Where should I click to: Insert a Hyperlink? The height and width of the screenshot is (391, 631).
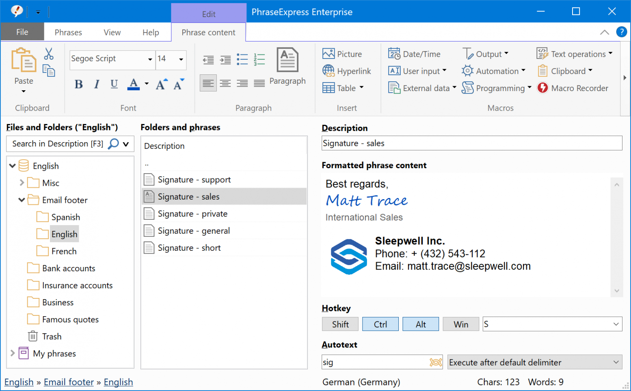348,71
